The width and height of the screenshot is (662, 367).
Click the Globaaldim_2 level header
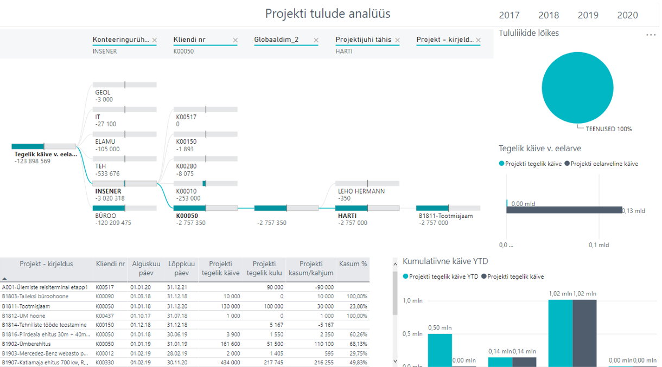[276, 40]
